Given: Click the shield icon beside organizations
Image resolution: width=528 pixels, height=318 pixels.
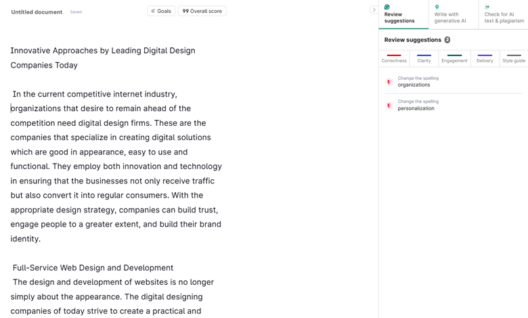Looking at the screenshot, I should (x=389, y=82).
